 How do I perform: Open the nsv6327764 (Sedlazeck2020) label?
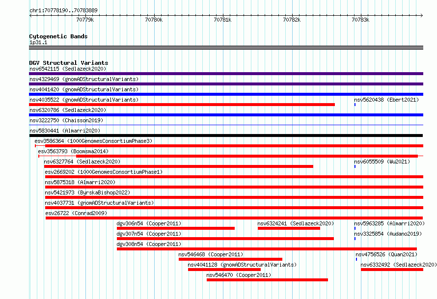(x=82, y=162)
